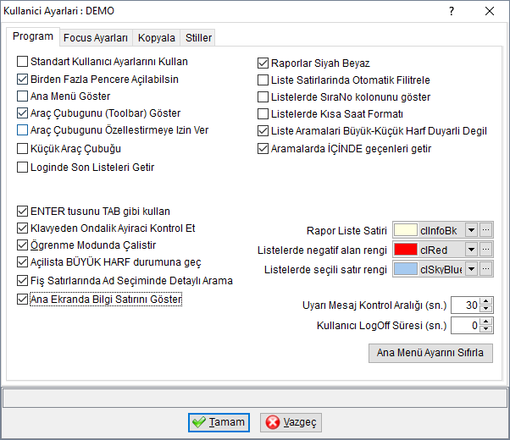Switch to the Focus Ayarları tab
510x440 pixels.
96,38
